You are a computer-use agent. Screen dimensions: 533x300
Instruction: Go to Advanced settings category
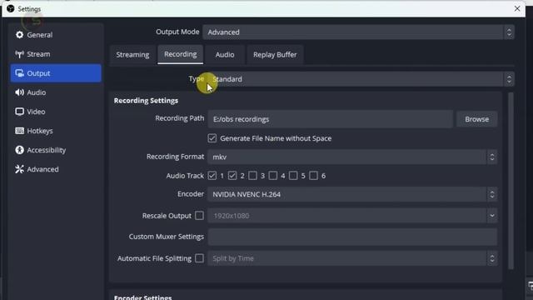tap(56, 169)
